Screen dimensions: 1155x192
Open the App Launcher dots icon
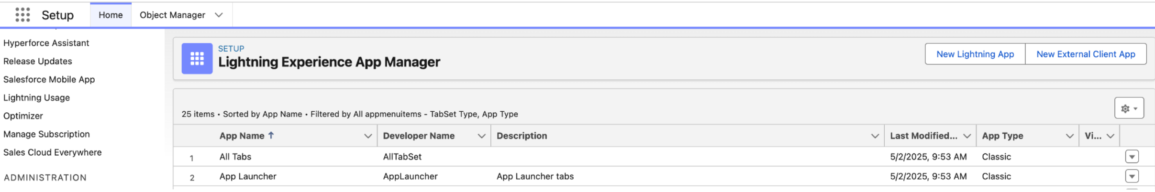click(22, 15)
